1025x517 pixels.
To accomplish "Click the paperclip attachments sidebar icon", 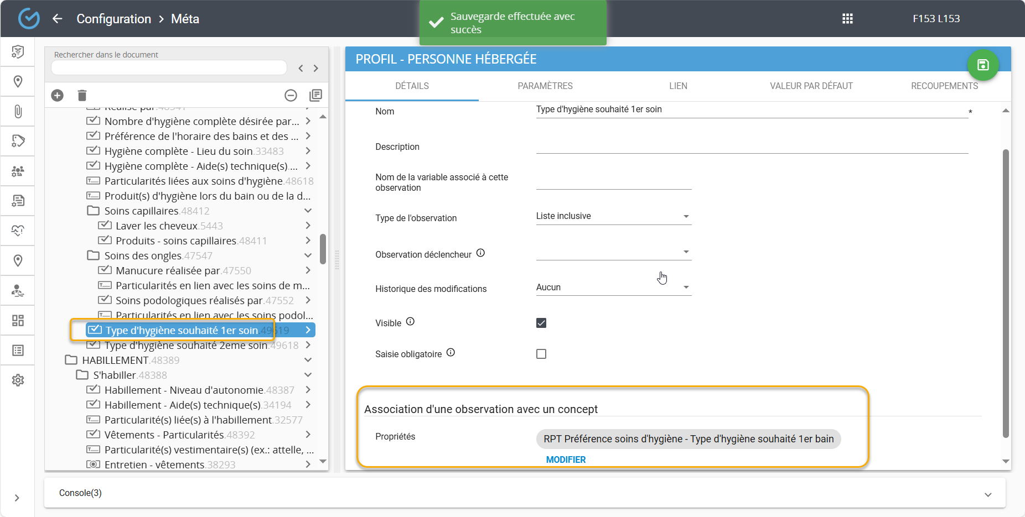I will coord(18,111).
